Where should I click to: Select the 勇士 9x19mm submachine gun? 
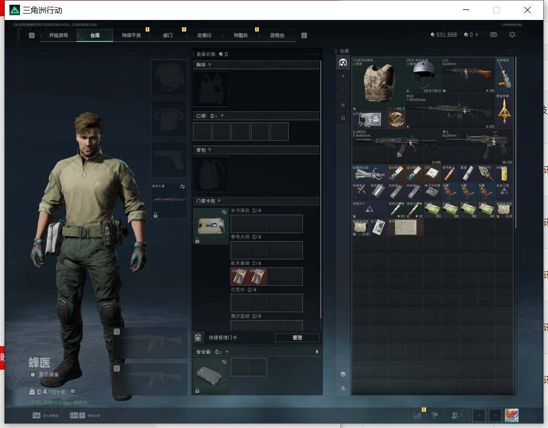click(x=478, y=147)
